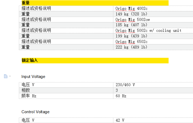This screenshot has width=193, height=123.
Task: Click the 230/460 V value cell
Action: pyautogui.click(x=125, y=85)
